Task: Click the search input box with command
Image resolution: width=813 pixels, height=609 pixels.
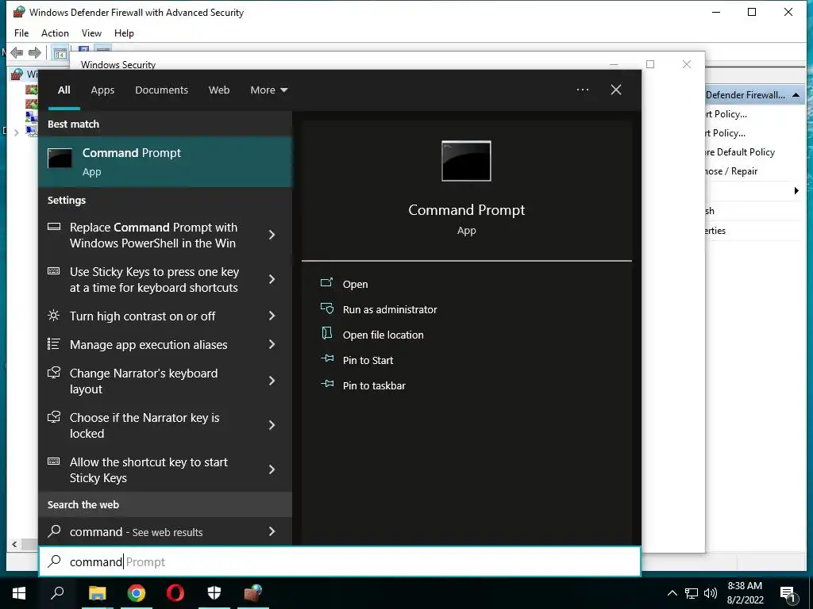Action: pos(340,562)
